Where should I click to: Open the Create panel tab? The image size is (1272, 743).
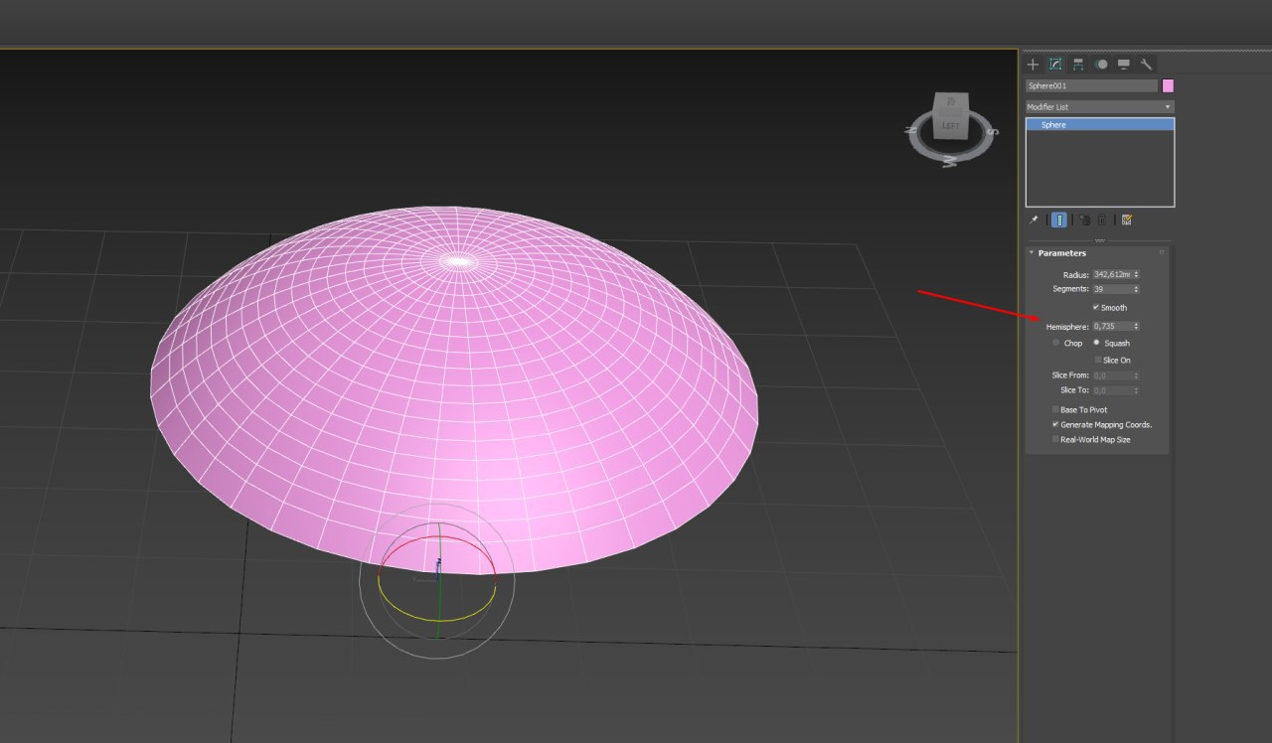click(x=1033, y=64)
